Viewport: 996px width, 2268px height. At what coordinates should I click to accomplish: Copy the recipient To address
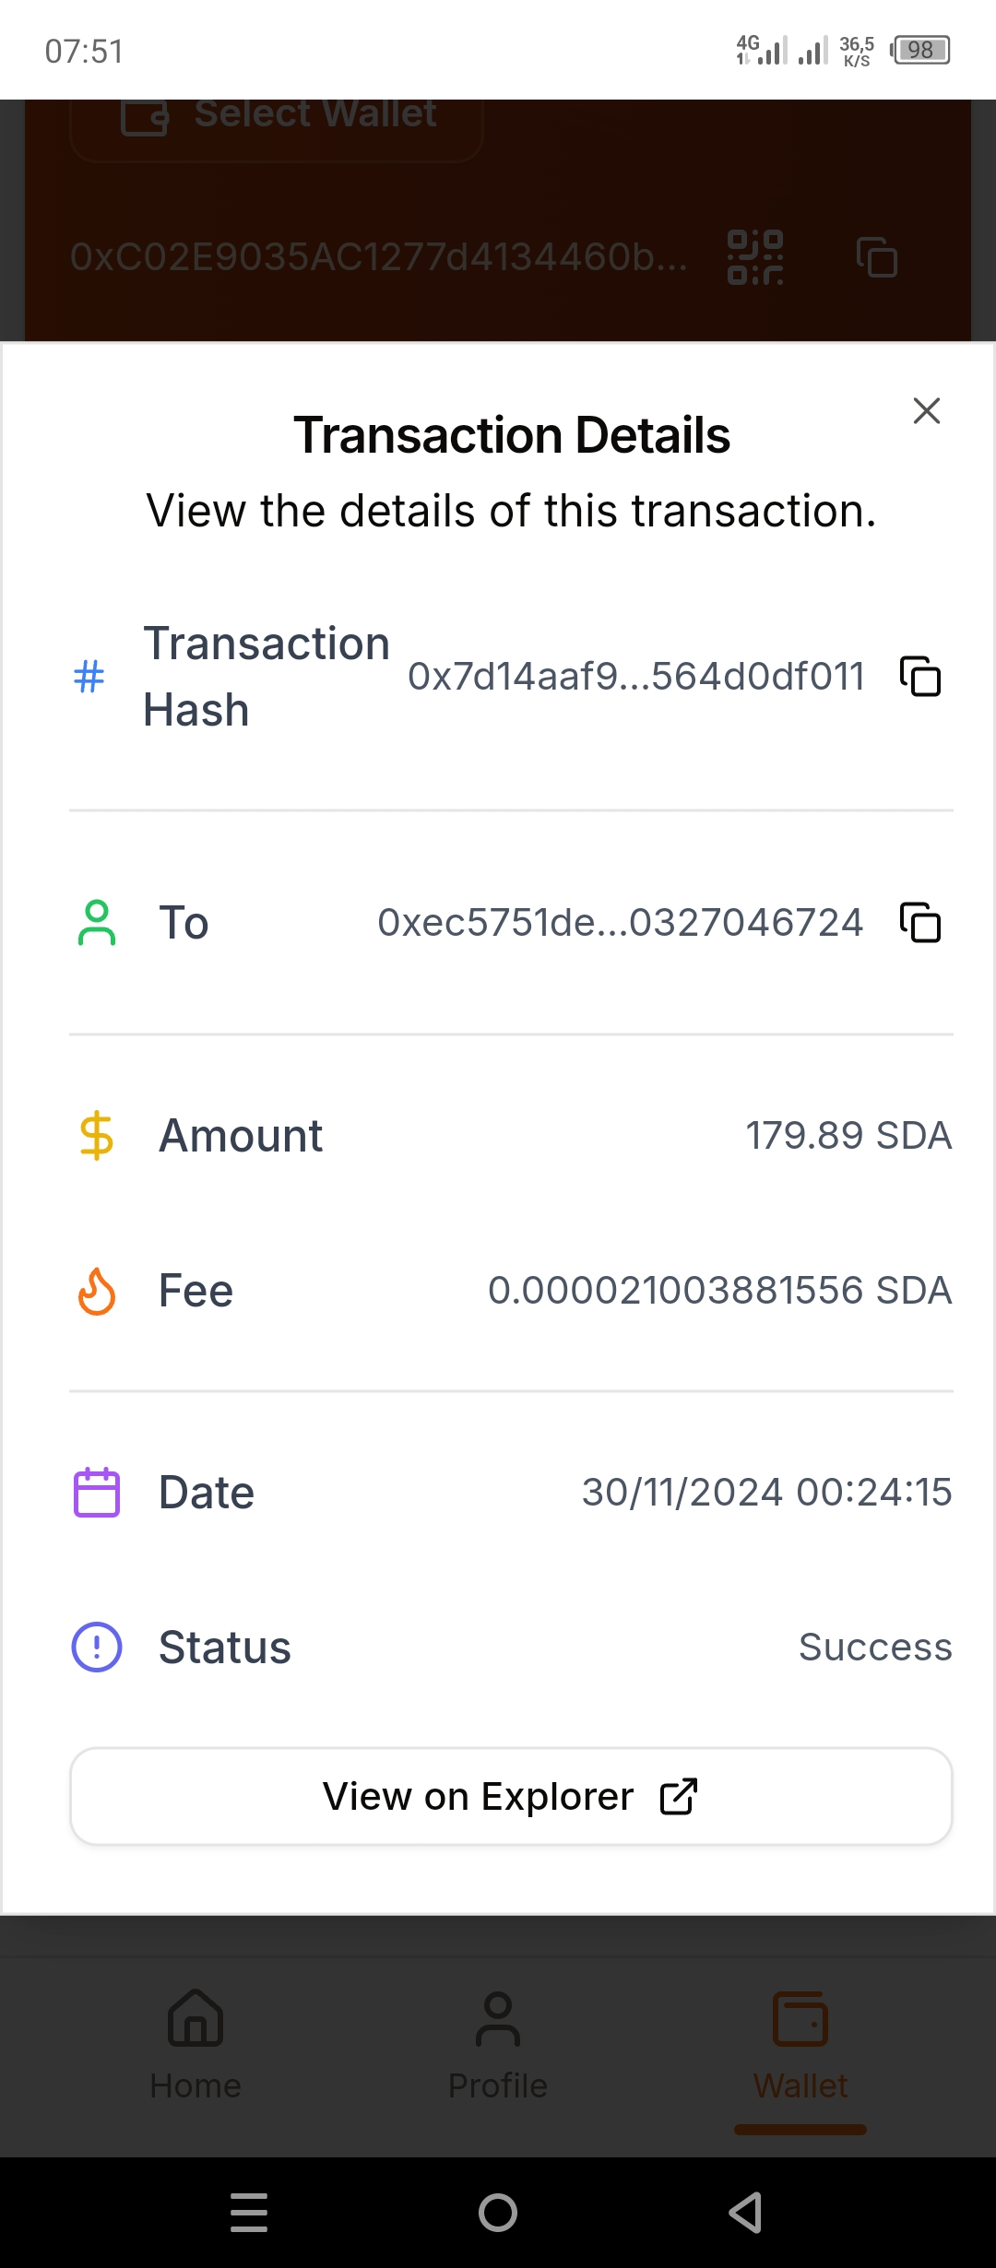919,922
